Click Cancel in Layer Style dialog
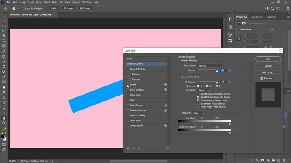291x163 pixels. tap(268, 66)
